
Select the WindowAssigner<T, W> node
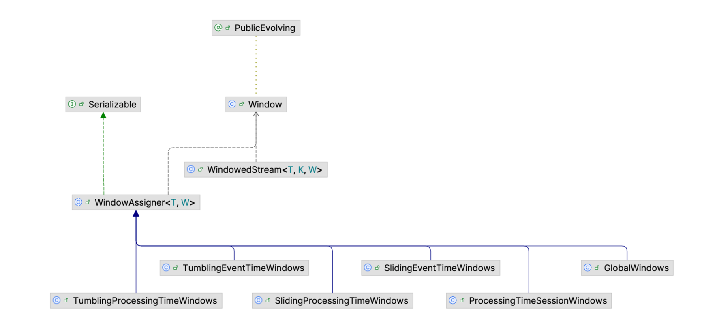(x=136, y=202)
